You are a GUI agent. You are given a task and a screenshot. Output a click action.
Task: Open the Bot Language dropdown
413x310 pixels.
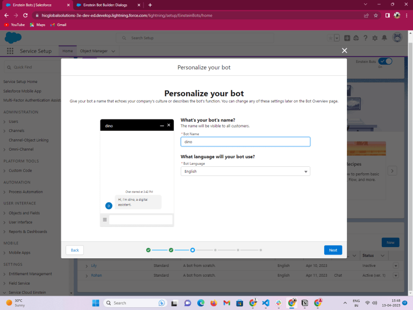(x=245, y=171)
